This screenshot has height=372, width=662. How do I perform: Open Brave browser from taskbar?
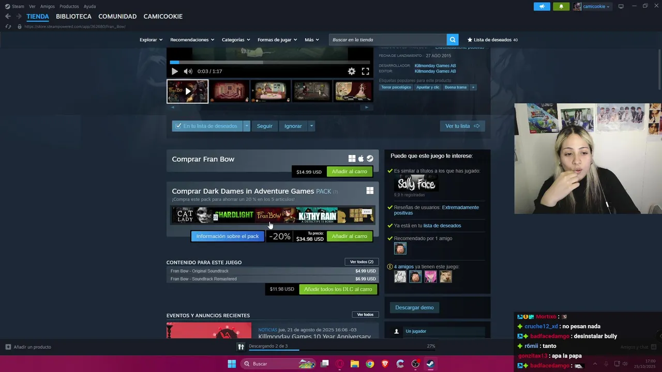[x=385, y=364]
